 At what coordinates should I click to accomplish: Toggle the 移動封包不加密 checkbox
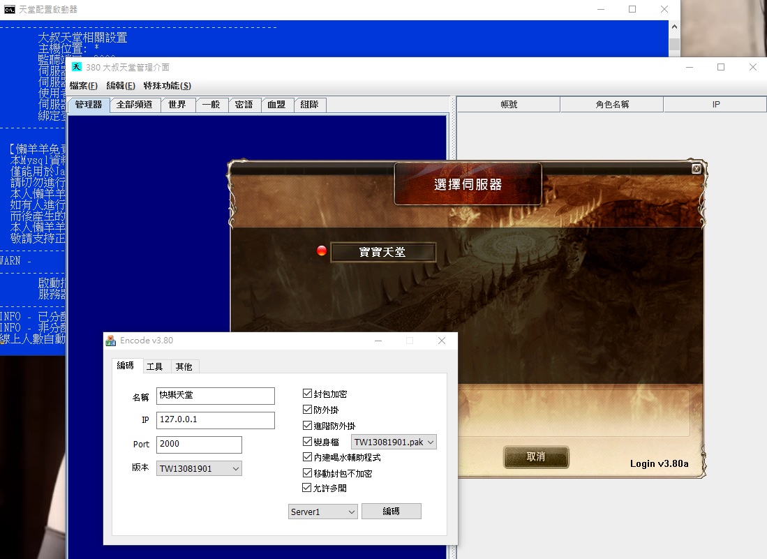(x=307, y=473)
